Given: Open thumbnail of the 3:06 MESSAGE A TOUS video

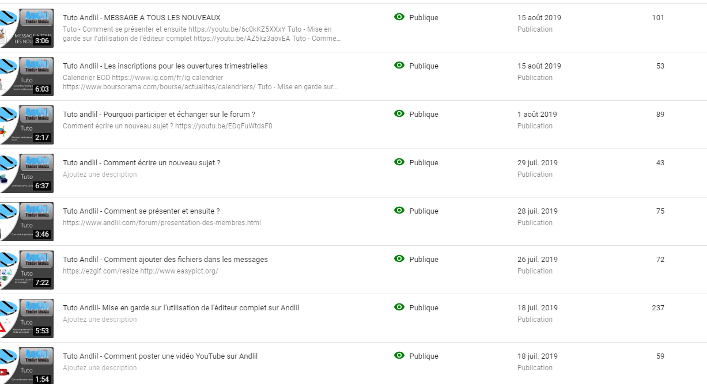Looking at the screenshot, I should pos(27,28).
